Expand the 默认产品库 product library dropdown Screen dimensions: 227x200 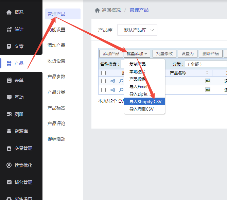(137, 30)
